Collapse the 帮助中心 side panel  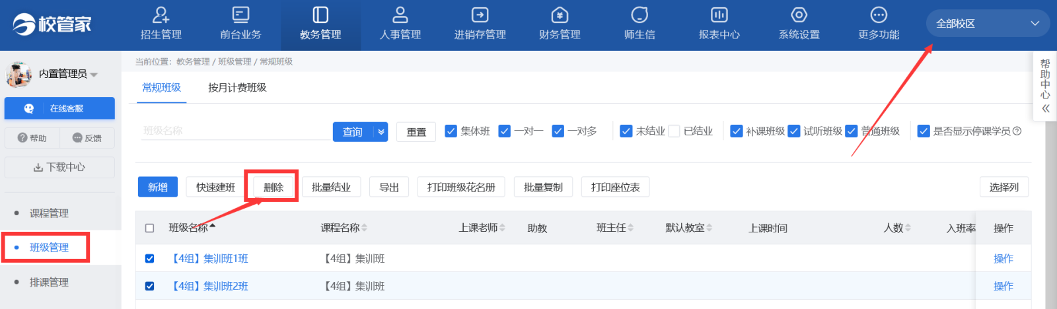click(x=1045, y=109)
